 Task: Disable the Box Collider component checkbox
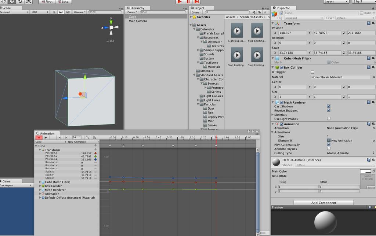pos(282,67)
